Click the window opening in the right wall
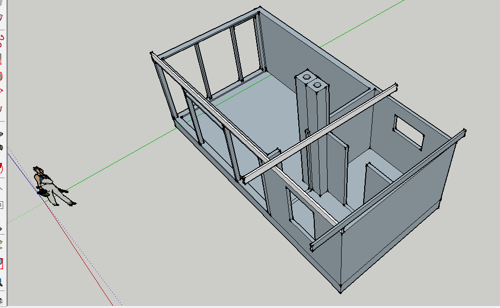The image size is (500, 308). [x=409, y=131]
